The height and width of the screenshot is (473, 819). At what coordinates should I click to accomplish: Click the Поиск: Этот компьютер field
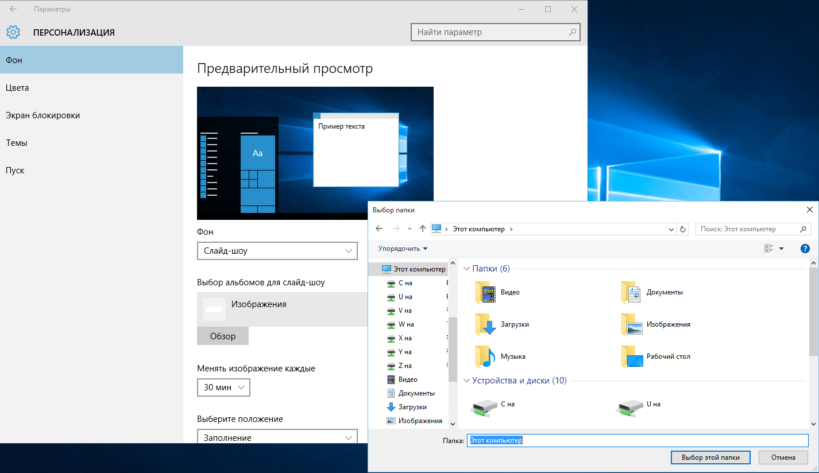pos(753,229)
